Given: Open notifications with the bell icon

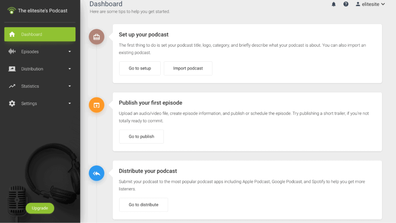Looking at the screenshot, I should tap(333, 5).
